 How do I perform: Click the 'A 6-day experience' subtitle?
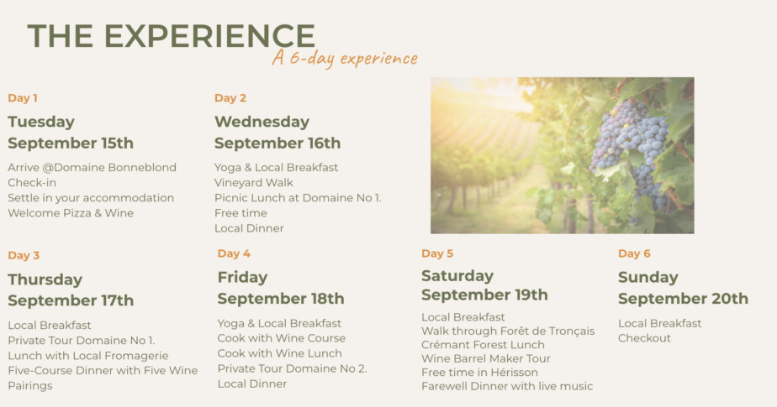pyautogui.click(x=345, y=59)
